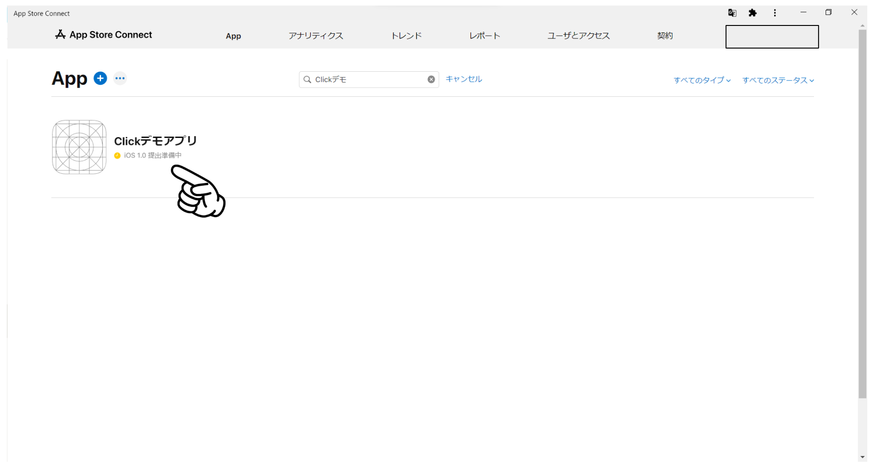Open the vertical three-dots browser menu
The image size is (871, 469).
[x=775, y=13]
